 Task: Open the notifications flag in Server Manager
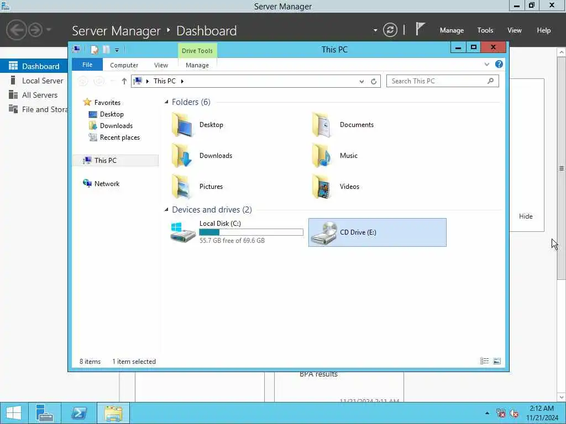pyautogui.click(x=420, y=29)
